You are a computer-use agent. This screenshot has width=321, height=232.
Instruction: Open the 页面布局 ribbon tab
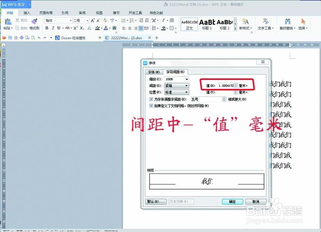coord(46,12)
